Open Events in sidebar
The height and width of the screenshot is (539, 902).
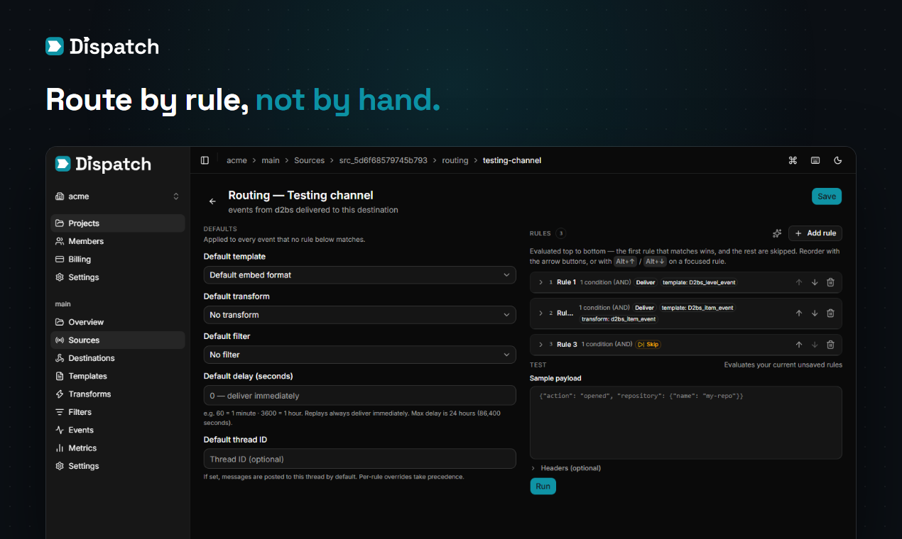118,430
